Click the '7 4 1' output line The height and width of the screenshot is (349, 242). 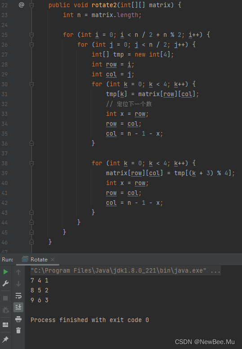[x=40, y=280]
